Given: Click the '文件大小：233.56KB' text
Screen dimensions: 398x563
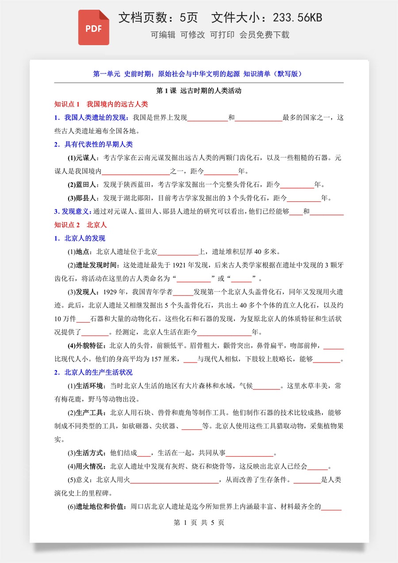Looking at the screenshot, I should tap(267, 18).
